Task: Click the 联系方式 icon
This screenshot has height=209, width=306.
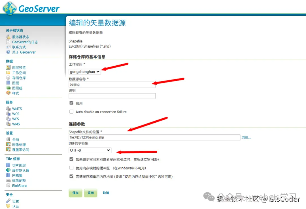Action: tap(8, 47)
